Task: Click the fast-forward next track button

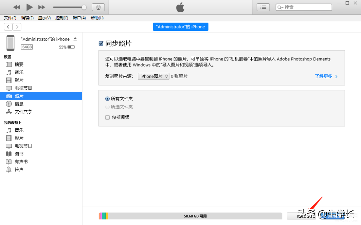Action: [x=42, y=7]
